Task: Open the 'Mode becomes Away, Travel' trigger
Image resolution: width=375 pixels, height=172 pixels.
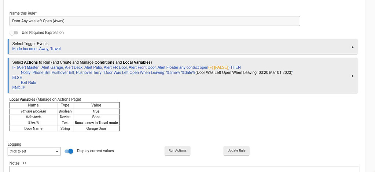Action: pos(36,49)
